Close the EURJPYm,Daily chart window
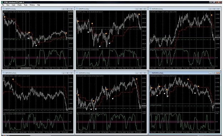The height and width of the screenshot is (136, 223). [x=145, y=9]
